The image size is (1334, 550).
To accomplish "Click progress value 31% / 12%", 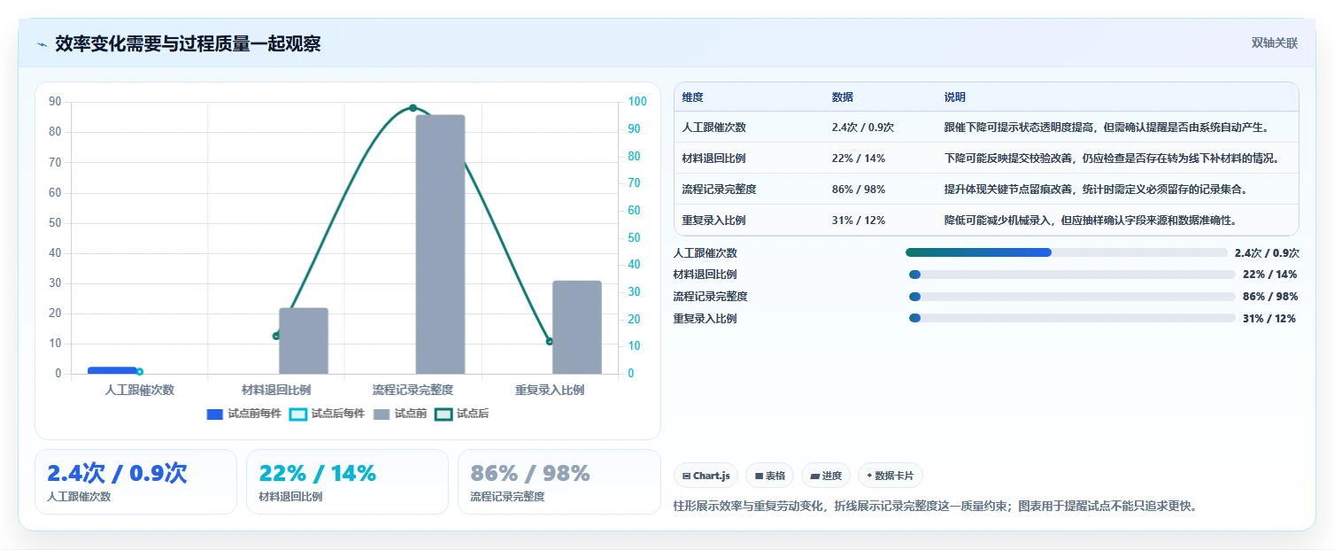I will (x=1269, y=319).
